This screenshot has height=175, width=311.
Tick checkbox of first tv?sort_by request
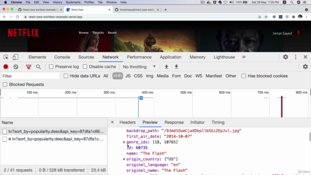coord(4,131)
